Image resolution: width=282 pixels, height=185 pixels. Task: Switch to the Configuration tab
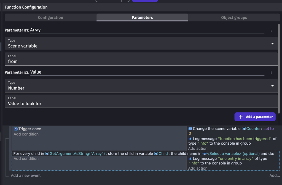point(50,17)
